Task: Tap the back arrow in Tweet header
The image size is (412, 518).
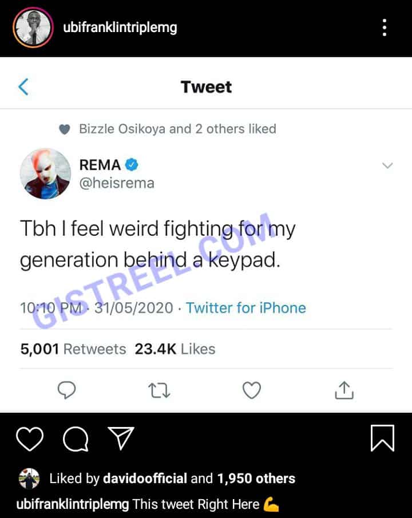Action: coord(23,87)
